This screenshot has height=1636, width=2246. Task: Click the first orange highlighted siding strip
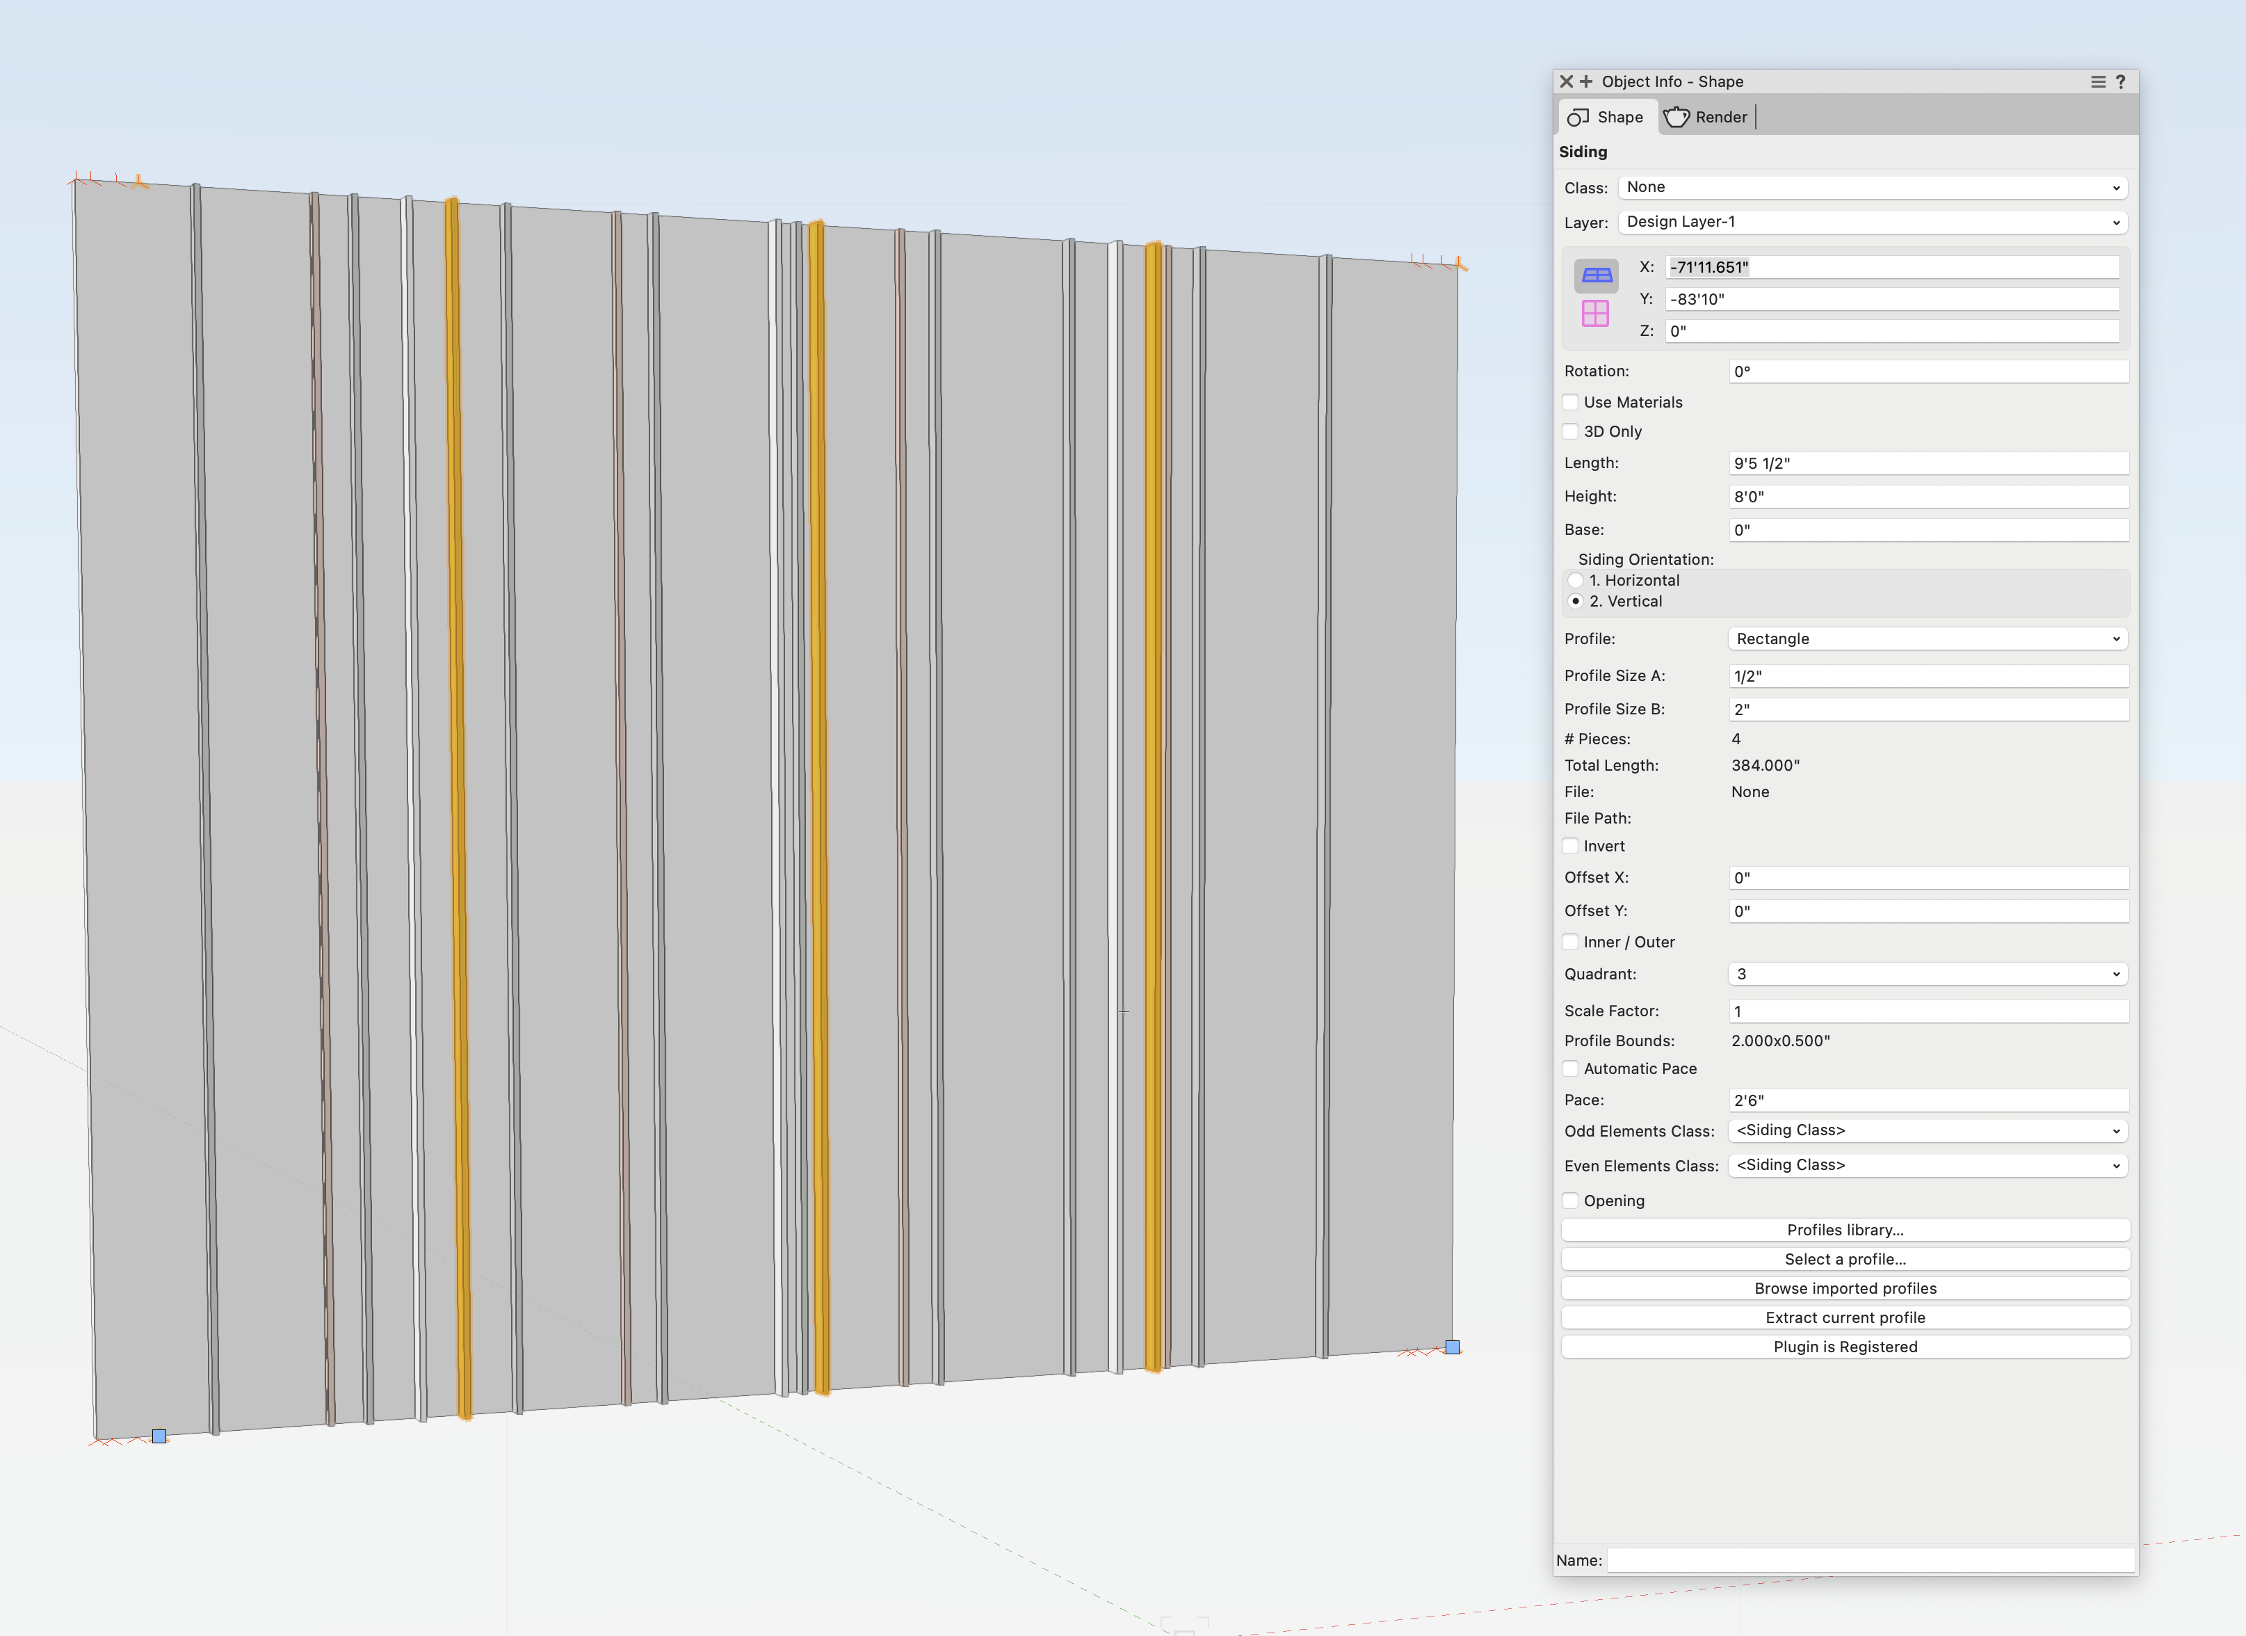tap(457, 793)
